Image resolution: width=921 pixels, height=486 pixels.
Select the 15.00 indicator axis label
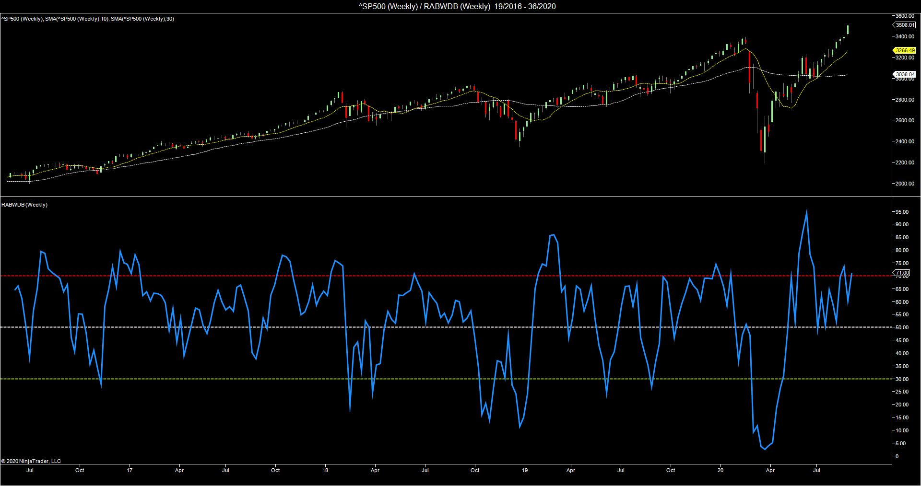pos(902,417)
